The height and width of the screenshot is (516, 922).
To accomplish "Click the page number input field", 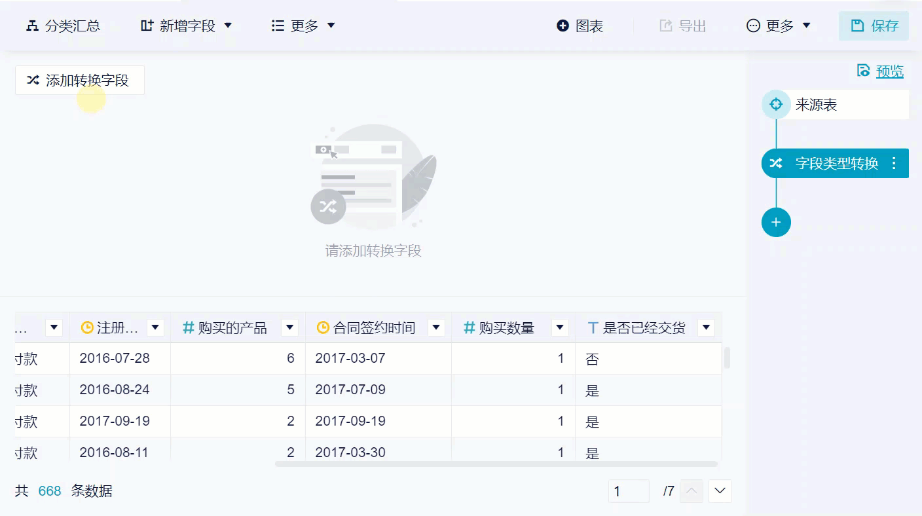I will (629, 491).
